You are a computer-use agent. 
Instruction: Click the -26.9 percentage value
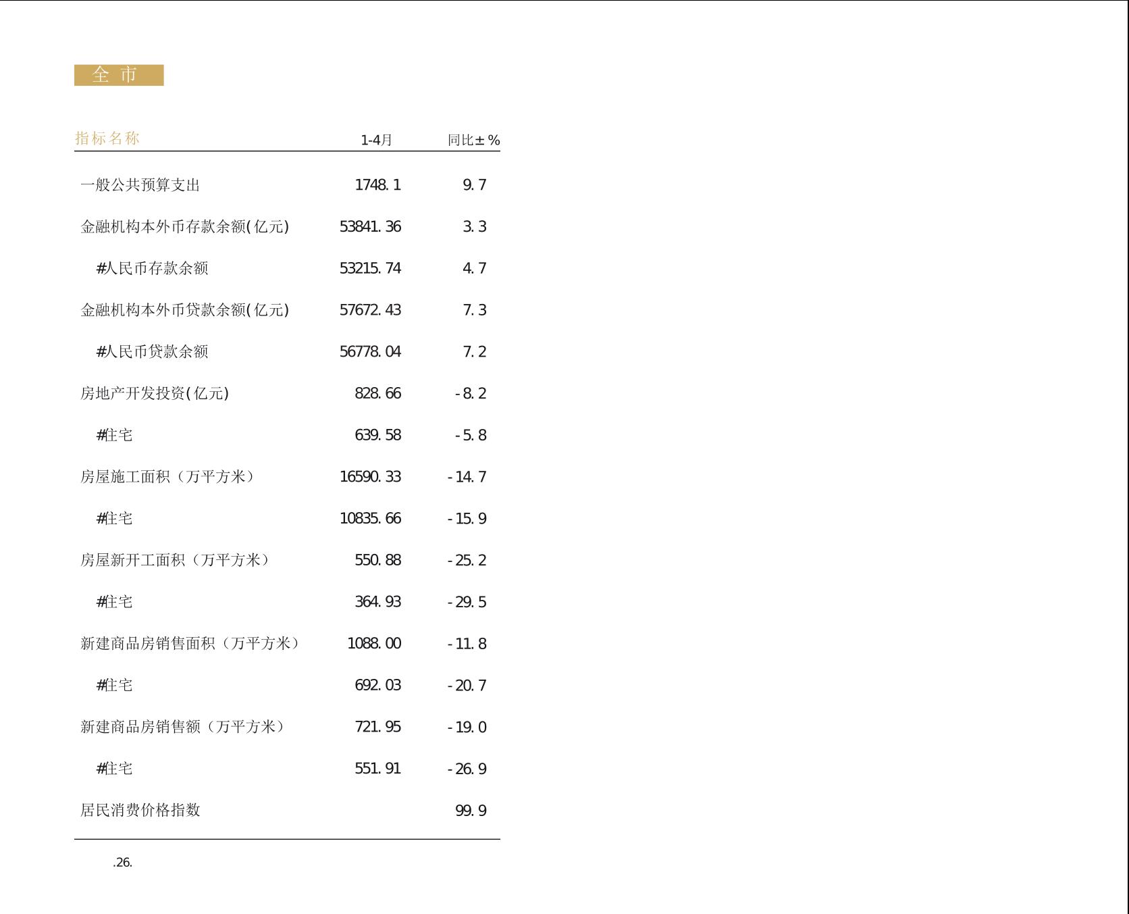(x=467, y=769)
